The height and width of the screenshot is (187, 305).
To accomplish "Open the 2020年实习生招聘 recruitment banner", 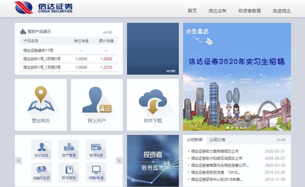I will click(237, 76).
